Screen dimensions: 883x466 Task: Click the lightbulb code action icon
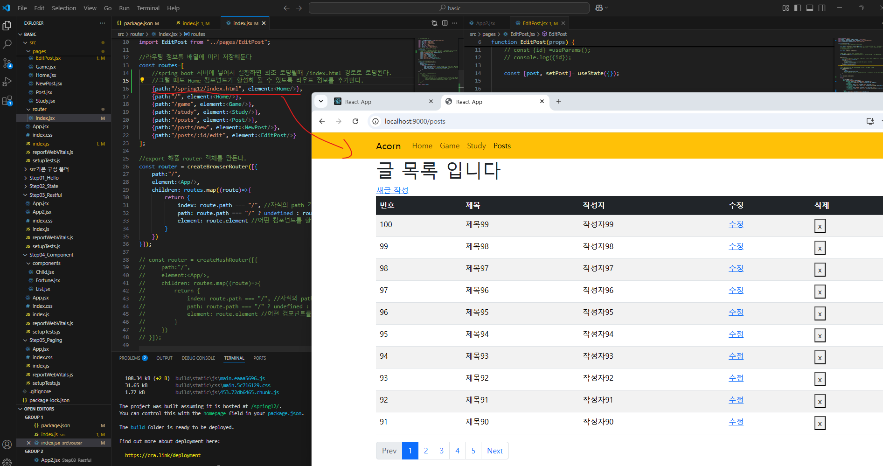click(142, 80)
